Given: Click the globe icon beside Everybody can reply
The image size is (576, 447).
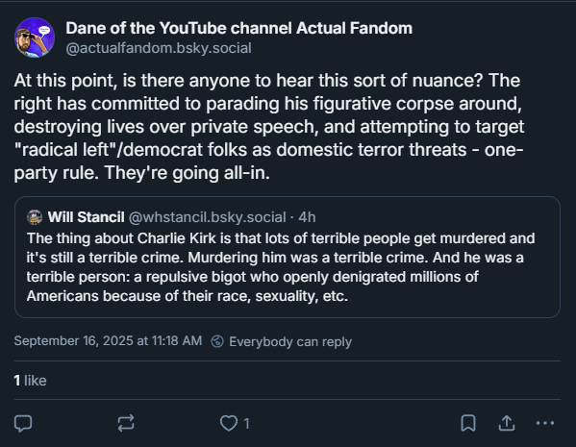Looking at the screenshot, I should click(x=217, y=341).
